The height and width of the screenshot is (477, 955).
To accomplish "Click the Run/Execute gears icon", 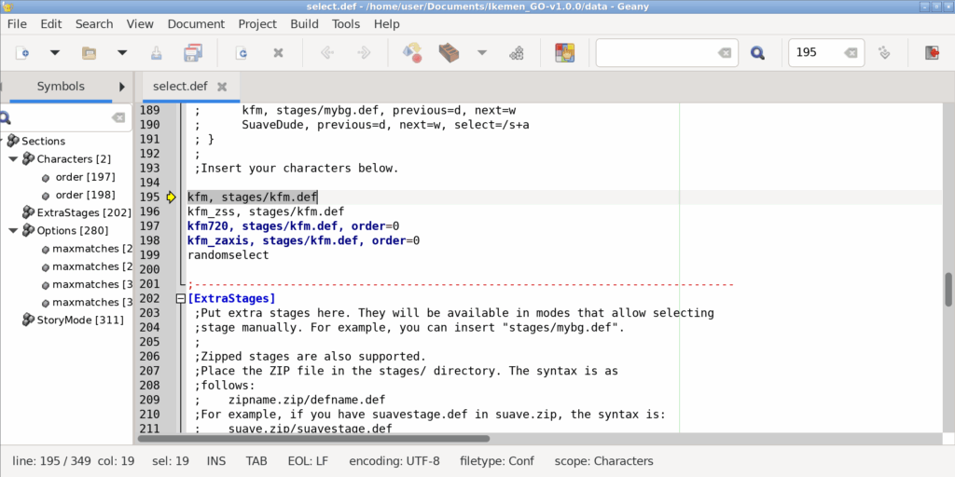I will pos(517,53).
